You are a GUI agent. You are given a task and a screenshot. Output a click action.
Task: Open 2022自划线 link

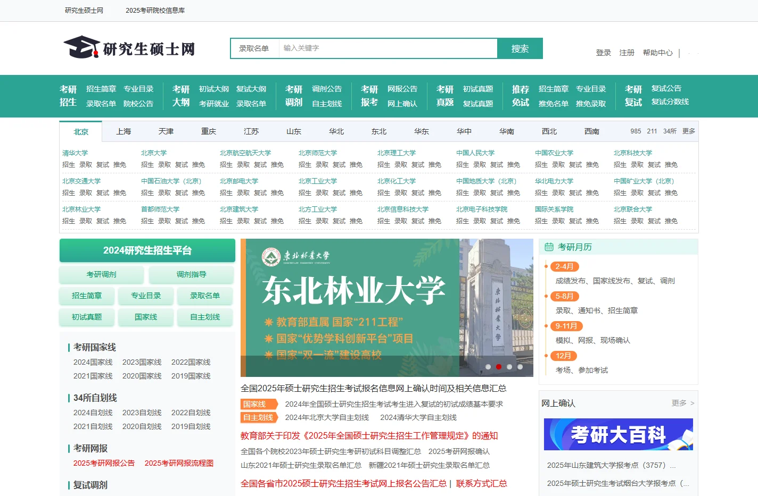pos(191,413)
